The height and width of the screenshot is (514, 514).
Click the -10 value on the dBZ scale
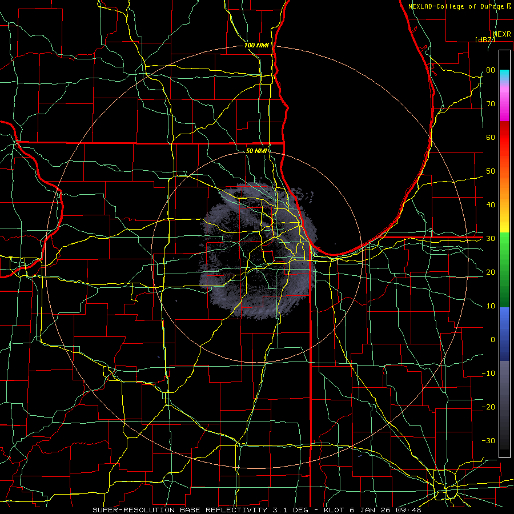(x=488, y=373)
